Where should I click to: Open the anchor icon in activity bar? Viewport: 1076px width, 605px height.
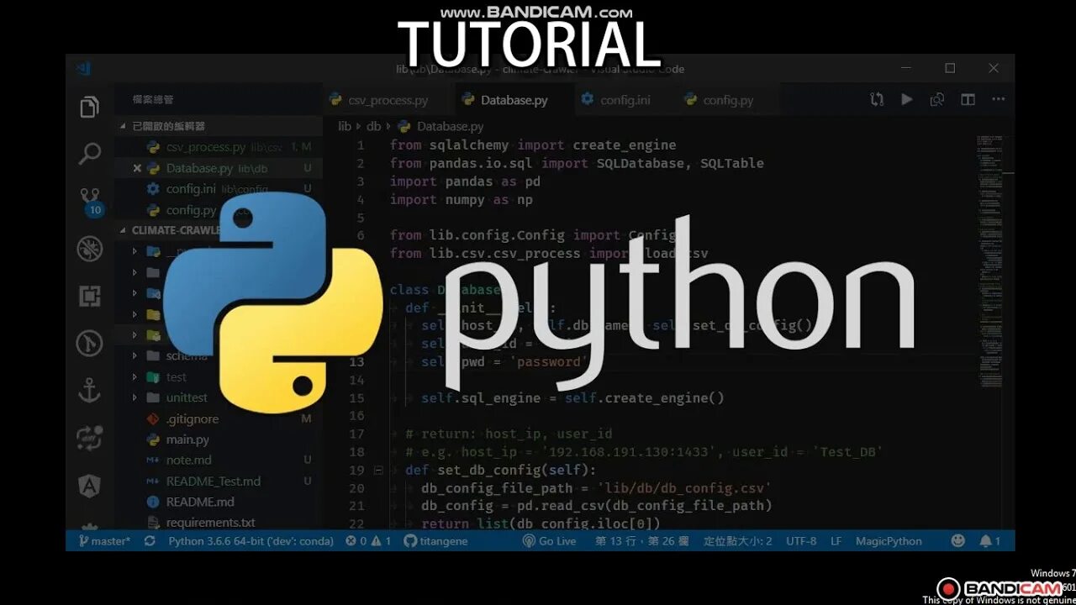(x=89, y=391)
